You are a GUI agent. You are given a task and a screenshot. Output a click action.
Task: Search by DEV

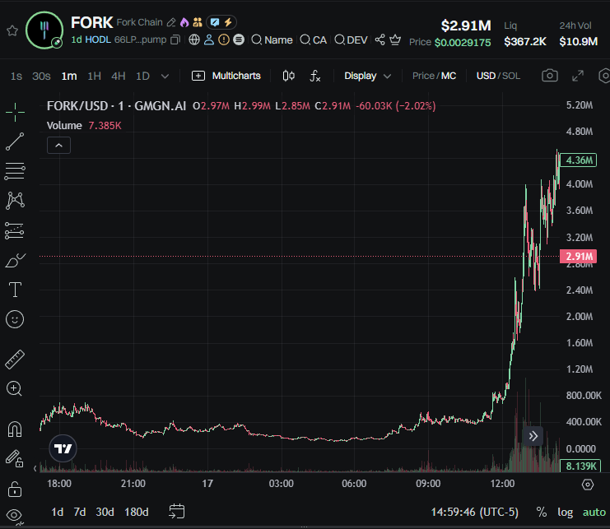click(x=352, y=40)
